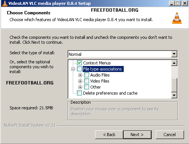The height and width of the screenshot is (144, 189).
Task: Click the large VLC cone logo in header
Action: (x=177, y=18)
